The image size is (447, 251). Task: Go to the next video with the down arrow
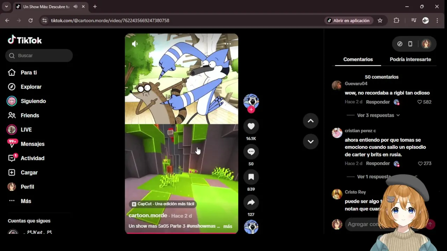tap(310, 142)
